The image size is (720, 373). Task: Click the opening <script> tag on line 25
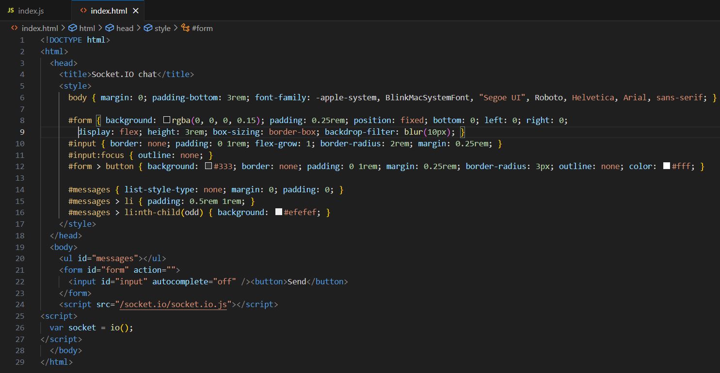(x=59, y=316)
